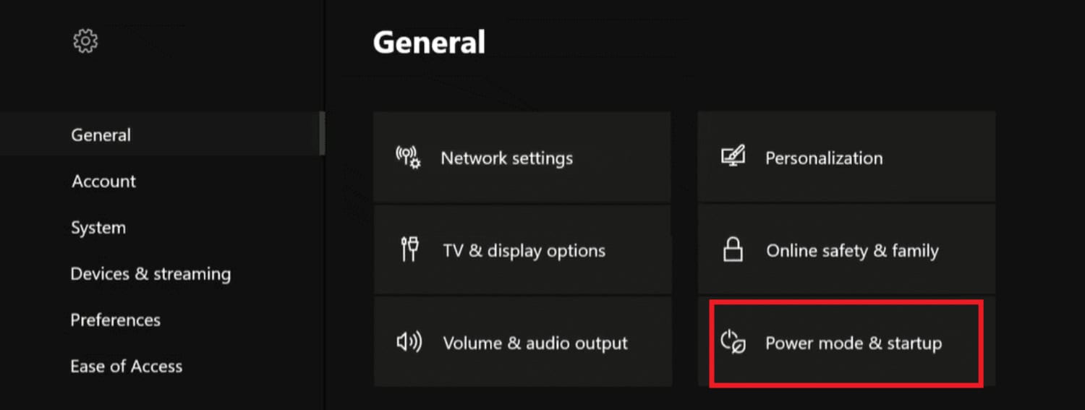Open TV & display options tile
Screen dimensions: 1085x410
(522, 249)
